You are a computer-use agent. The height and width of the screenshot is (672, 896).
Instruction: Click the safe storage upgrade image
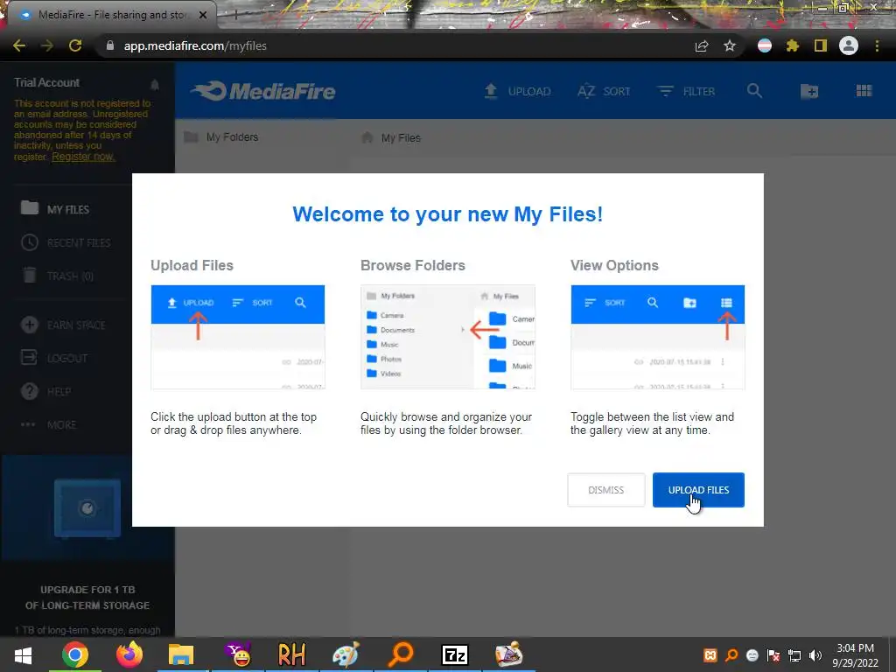click(x=87, y=508)
